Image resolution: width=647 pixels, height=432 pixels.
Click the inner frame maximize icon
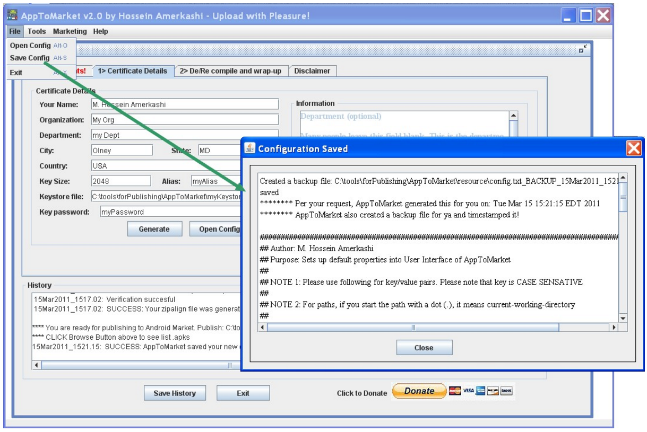[x=583, y=49]
